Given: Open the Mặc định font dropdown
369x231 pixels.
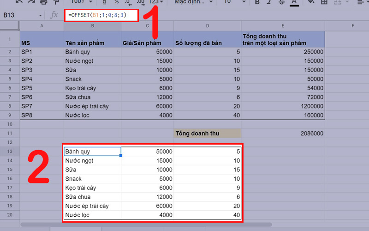Looking at the screenshot, I should [193, 2].
